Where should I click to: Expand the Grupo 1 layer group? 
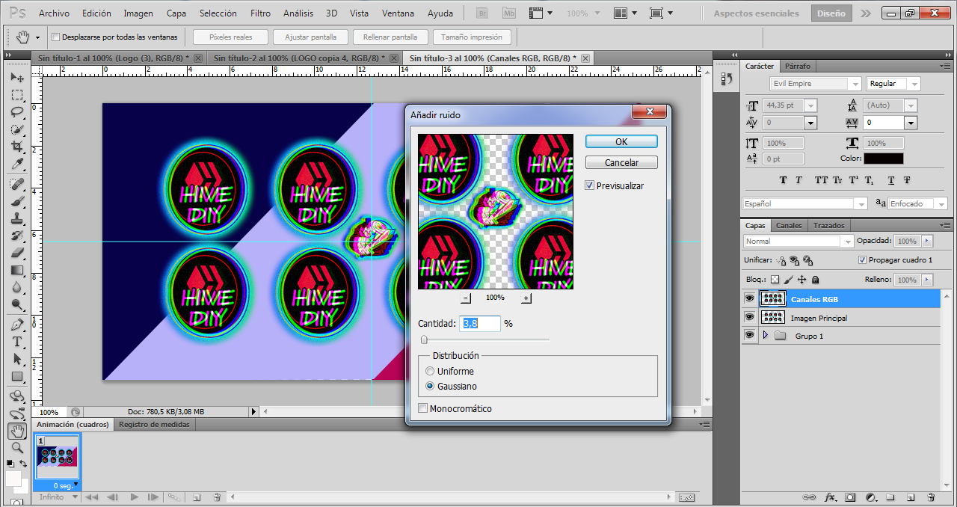[x=765, y=336]
